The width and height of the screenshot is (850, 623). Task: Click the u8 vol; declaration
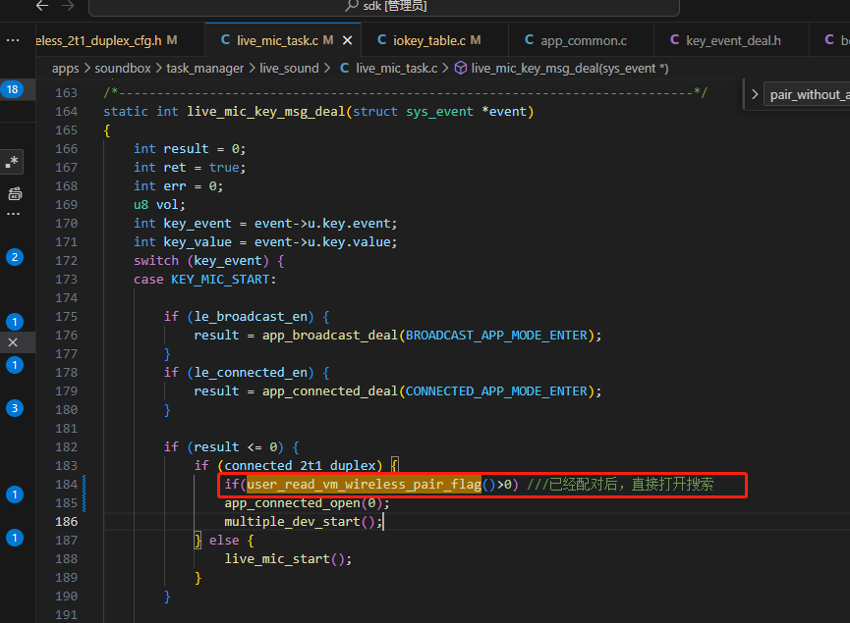click(x=159, y=205)
